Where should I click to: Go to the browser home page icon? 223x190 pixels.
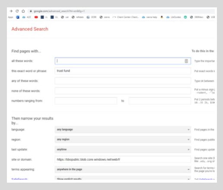pyautogui.click(x=23, y=11)
